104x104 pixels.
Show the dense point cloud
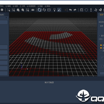13,10
